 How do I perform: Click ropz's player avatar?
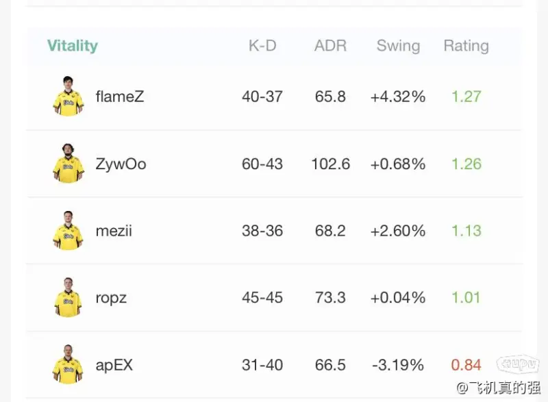pyautogui.click(x=68, y=298)
